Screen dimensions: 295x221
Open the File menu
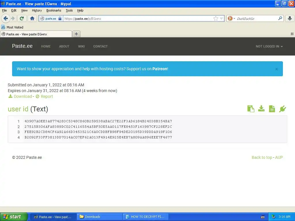click(x=4, y=10)
